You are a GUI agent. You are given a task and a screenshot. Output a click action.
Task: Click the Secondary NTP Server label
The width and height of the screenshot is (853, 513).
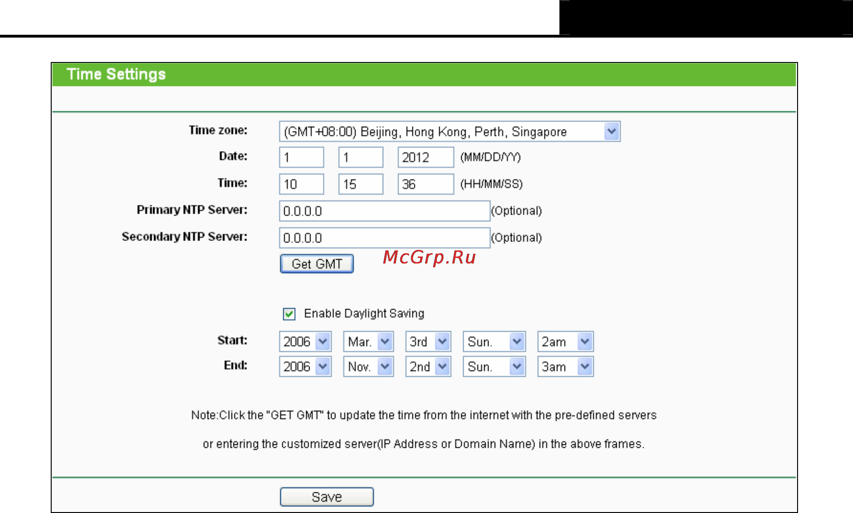click(x=185, y=237)
